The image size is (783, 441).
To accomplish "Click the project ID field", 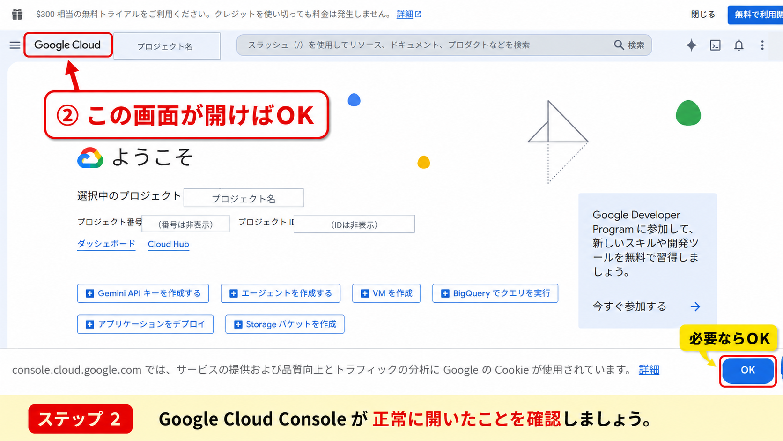I will (x=354, y=224).
